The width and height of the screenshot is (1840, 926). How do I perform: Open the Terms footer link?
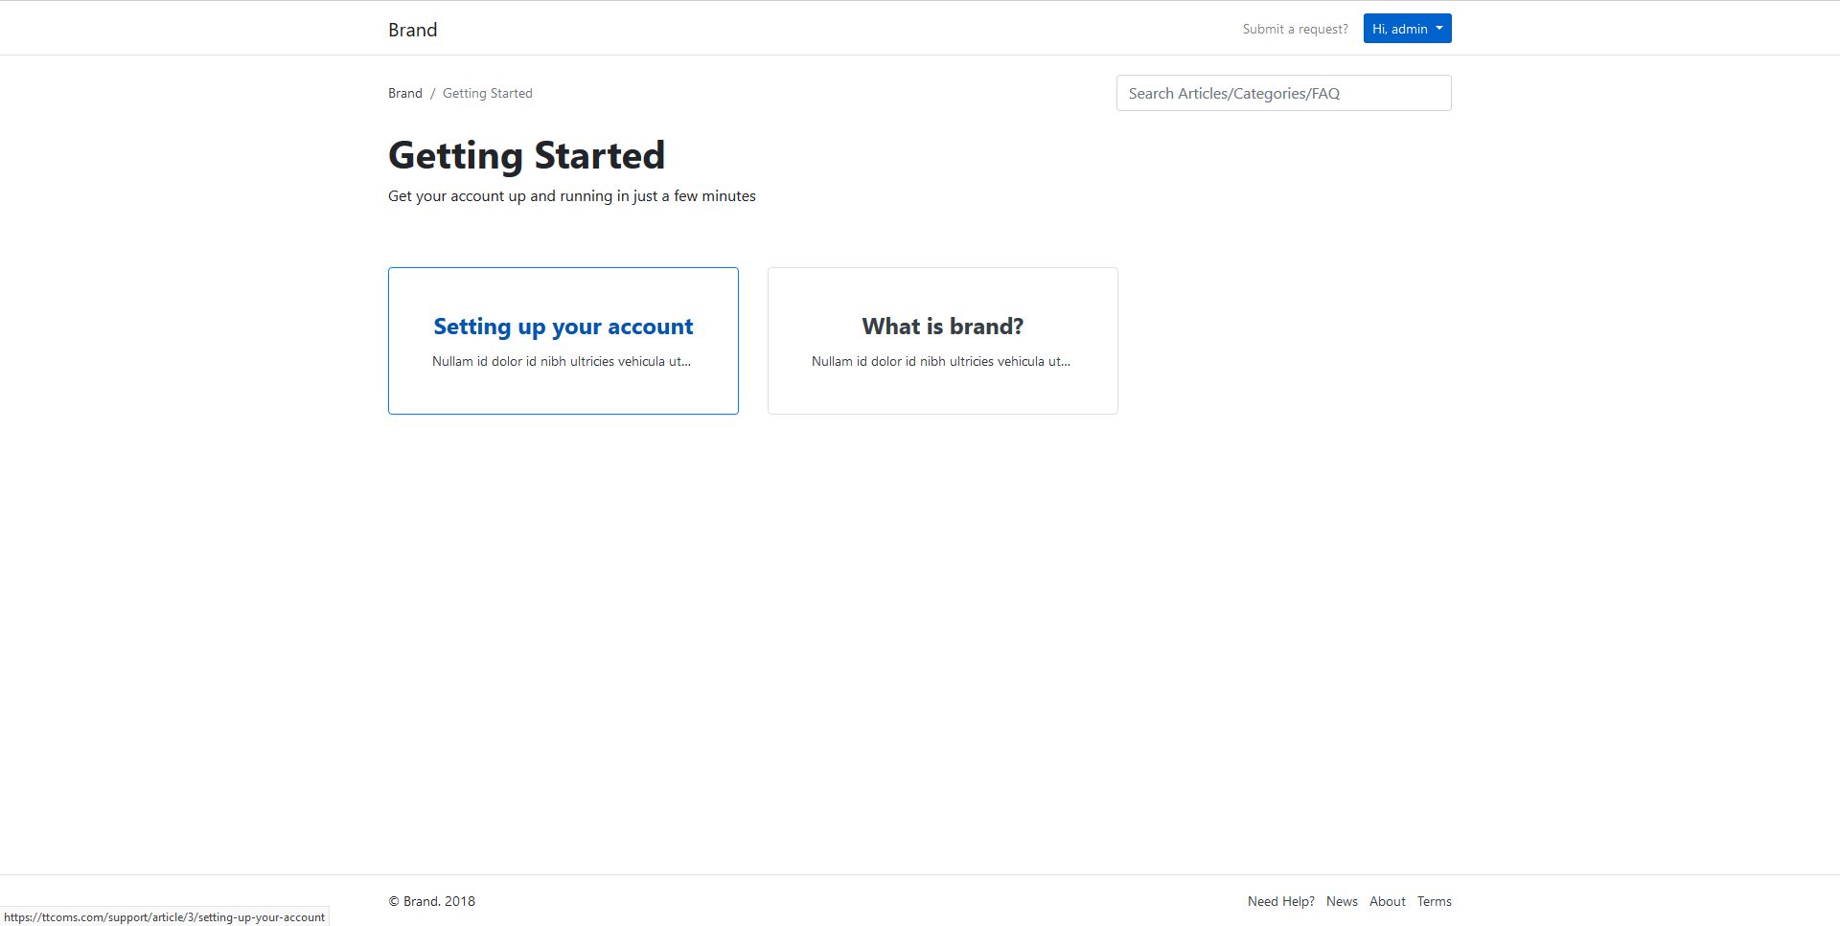click(x=1434, y=901)
